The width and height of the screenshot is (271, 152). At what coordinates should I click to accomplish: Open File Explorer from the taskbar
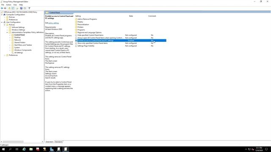[31, 149]
